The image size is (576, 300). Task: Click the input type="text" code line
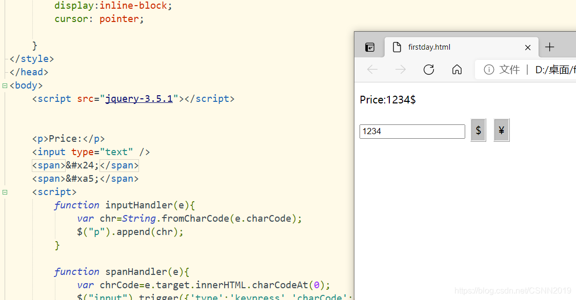(91, 152)
